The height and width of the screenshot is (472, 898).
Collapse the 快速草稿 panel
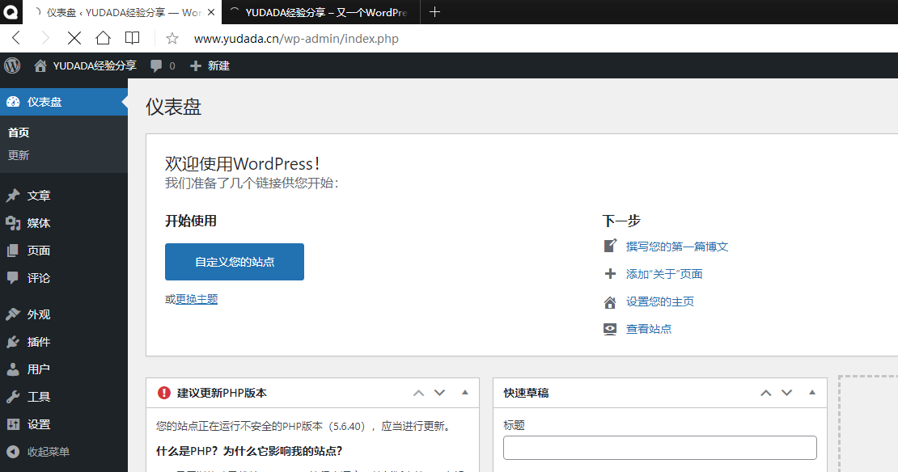coord(812,393)
